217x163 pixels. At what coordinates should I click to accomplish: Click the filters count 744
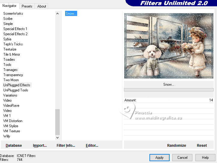point(20,160)
